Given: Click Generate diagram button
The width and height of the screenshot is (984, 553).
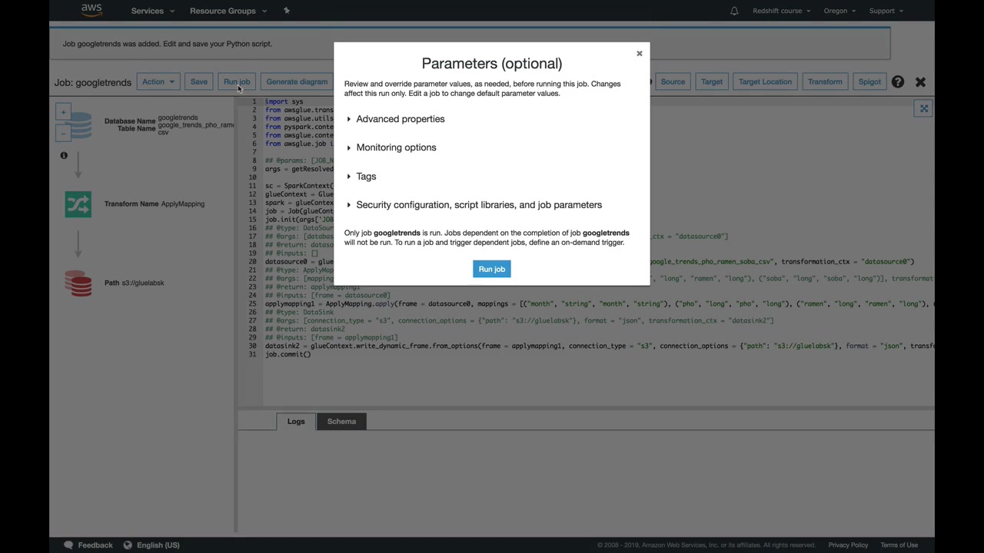Looking at the screenshot, I should coord(297,81).
